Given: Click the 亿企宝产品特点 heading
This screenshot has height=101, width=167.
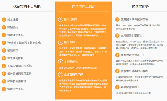Looking at the screenshot, I should click(83, 6).
